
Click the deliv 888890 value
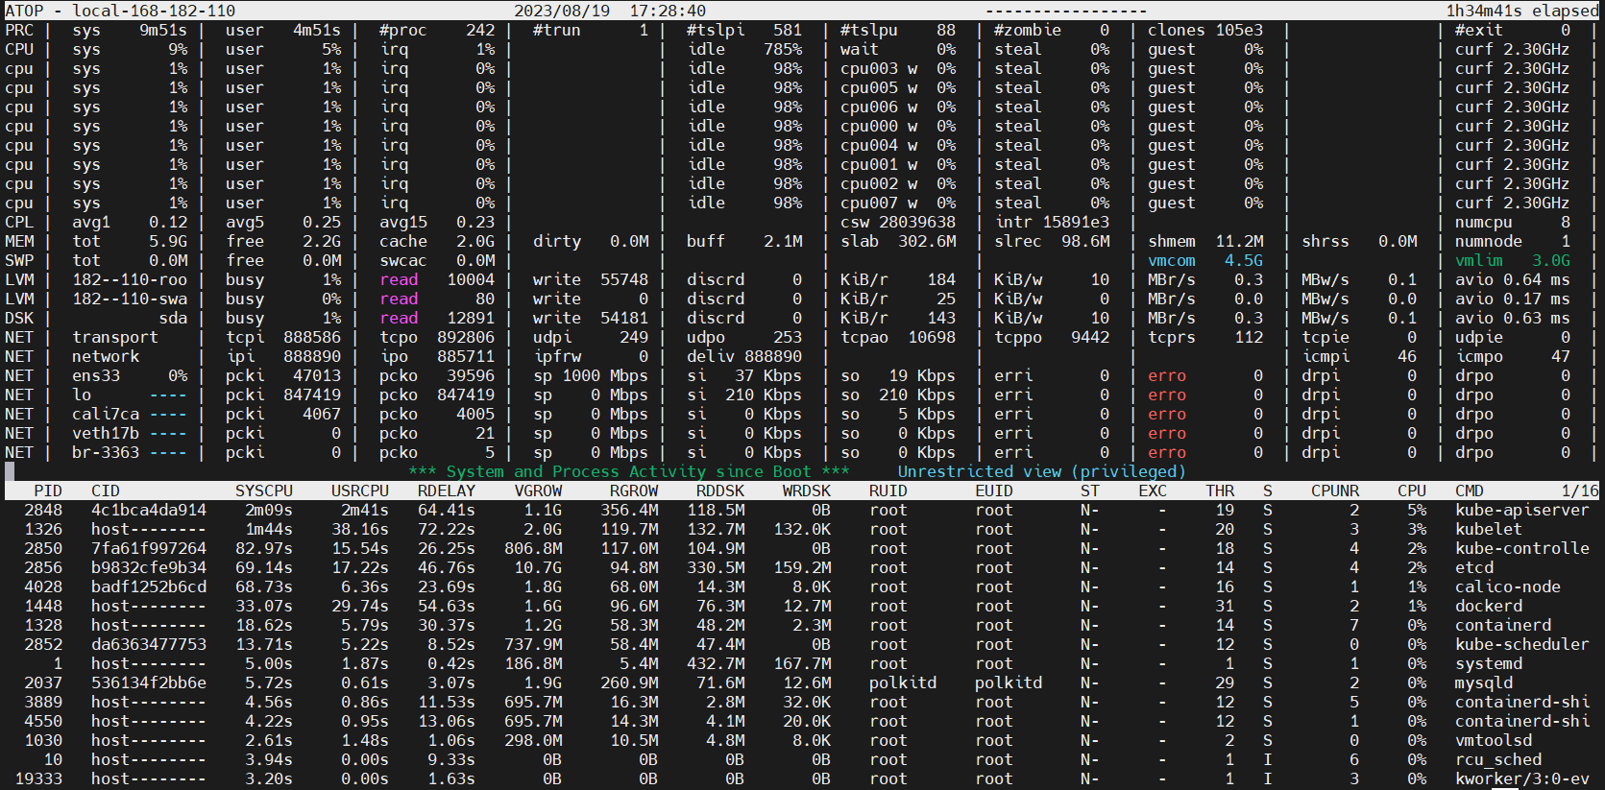point(744,356)
